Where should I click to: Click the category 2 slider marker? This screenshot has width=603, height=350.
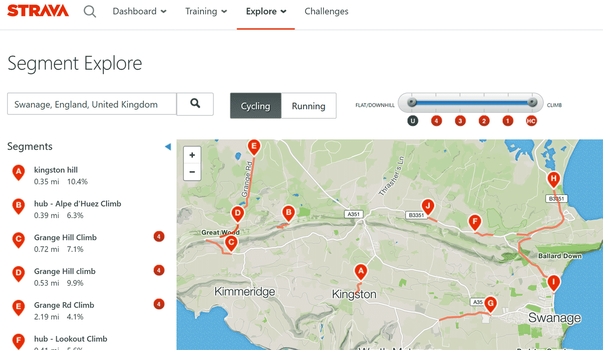coord(484,121)
